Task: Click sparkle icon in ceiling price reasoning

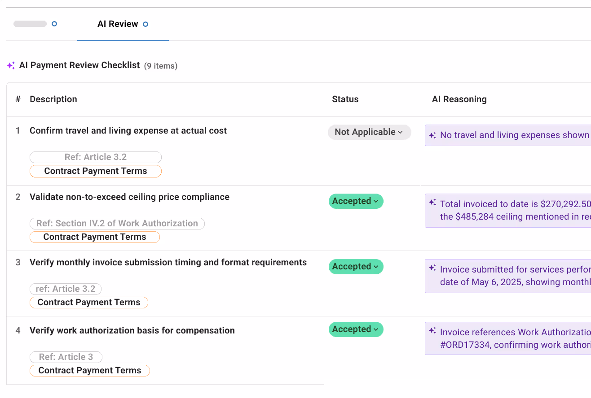Action: [432, 203]
